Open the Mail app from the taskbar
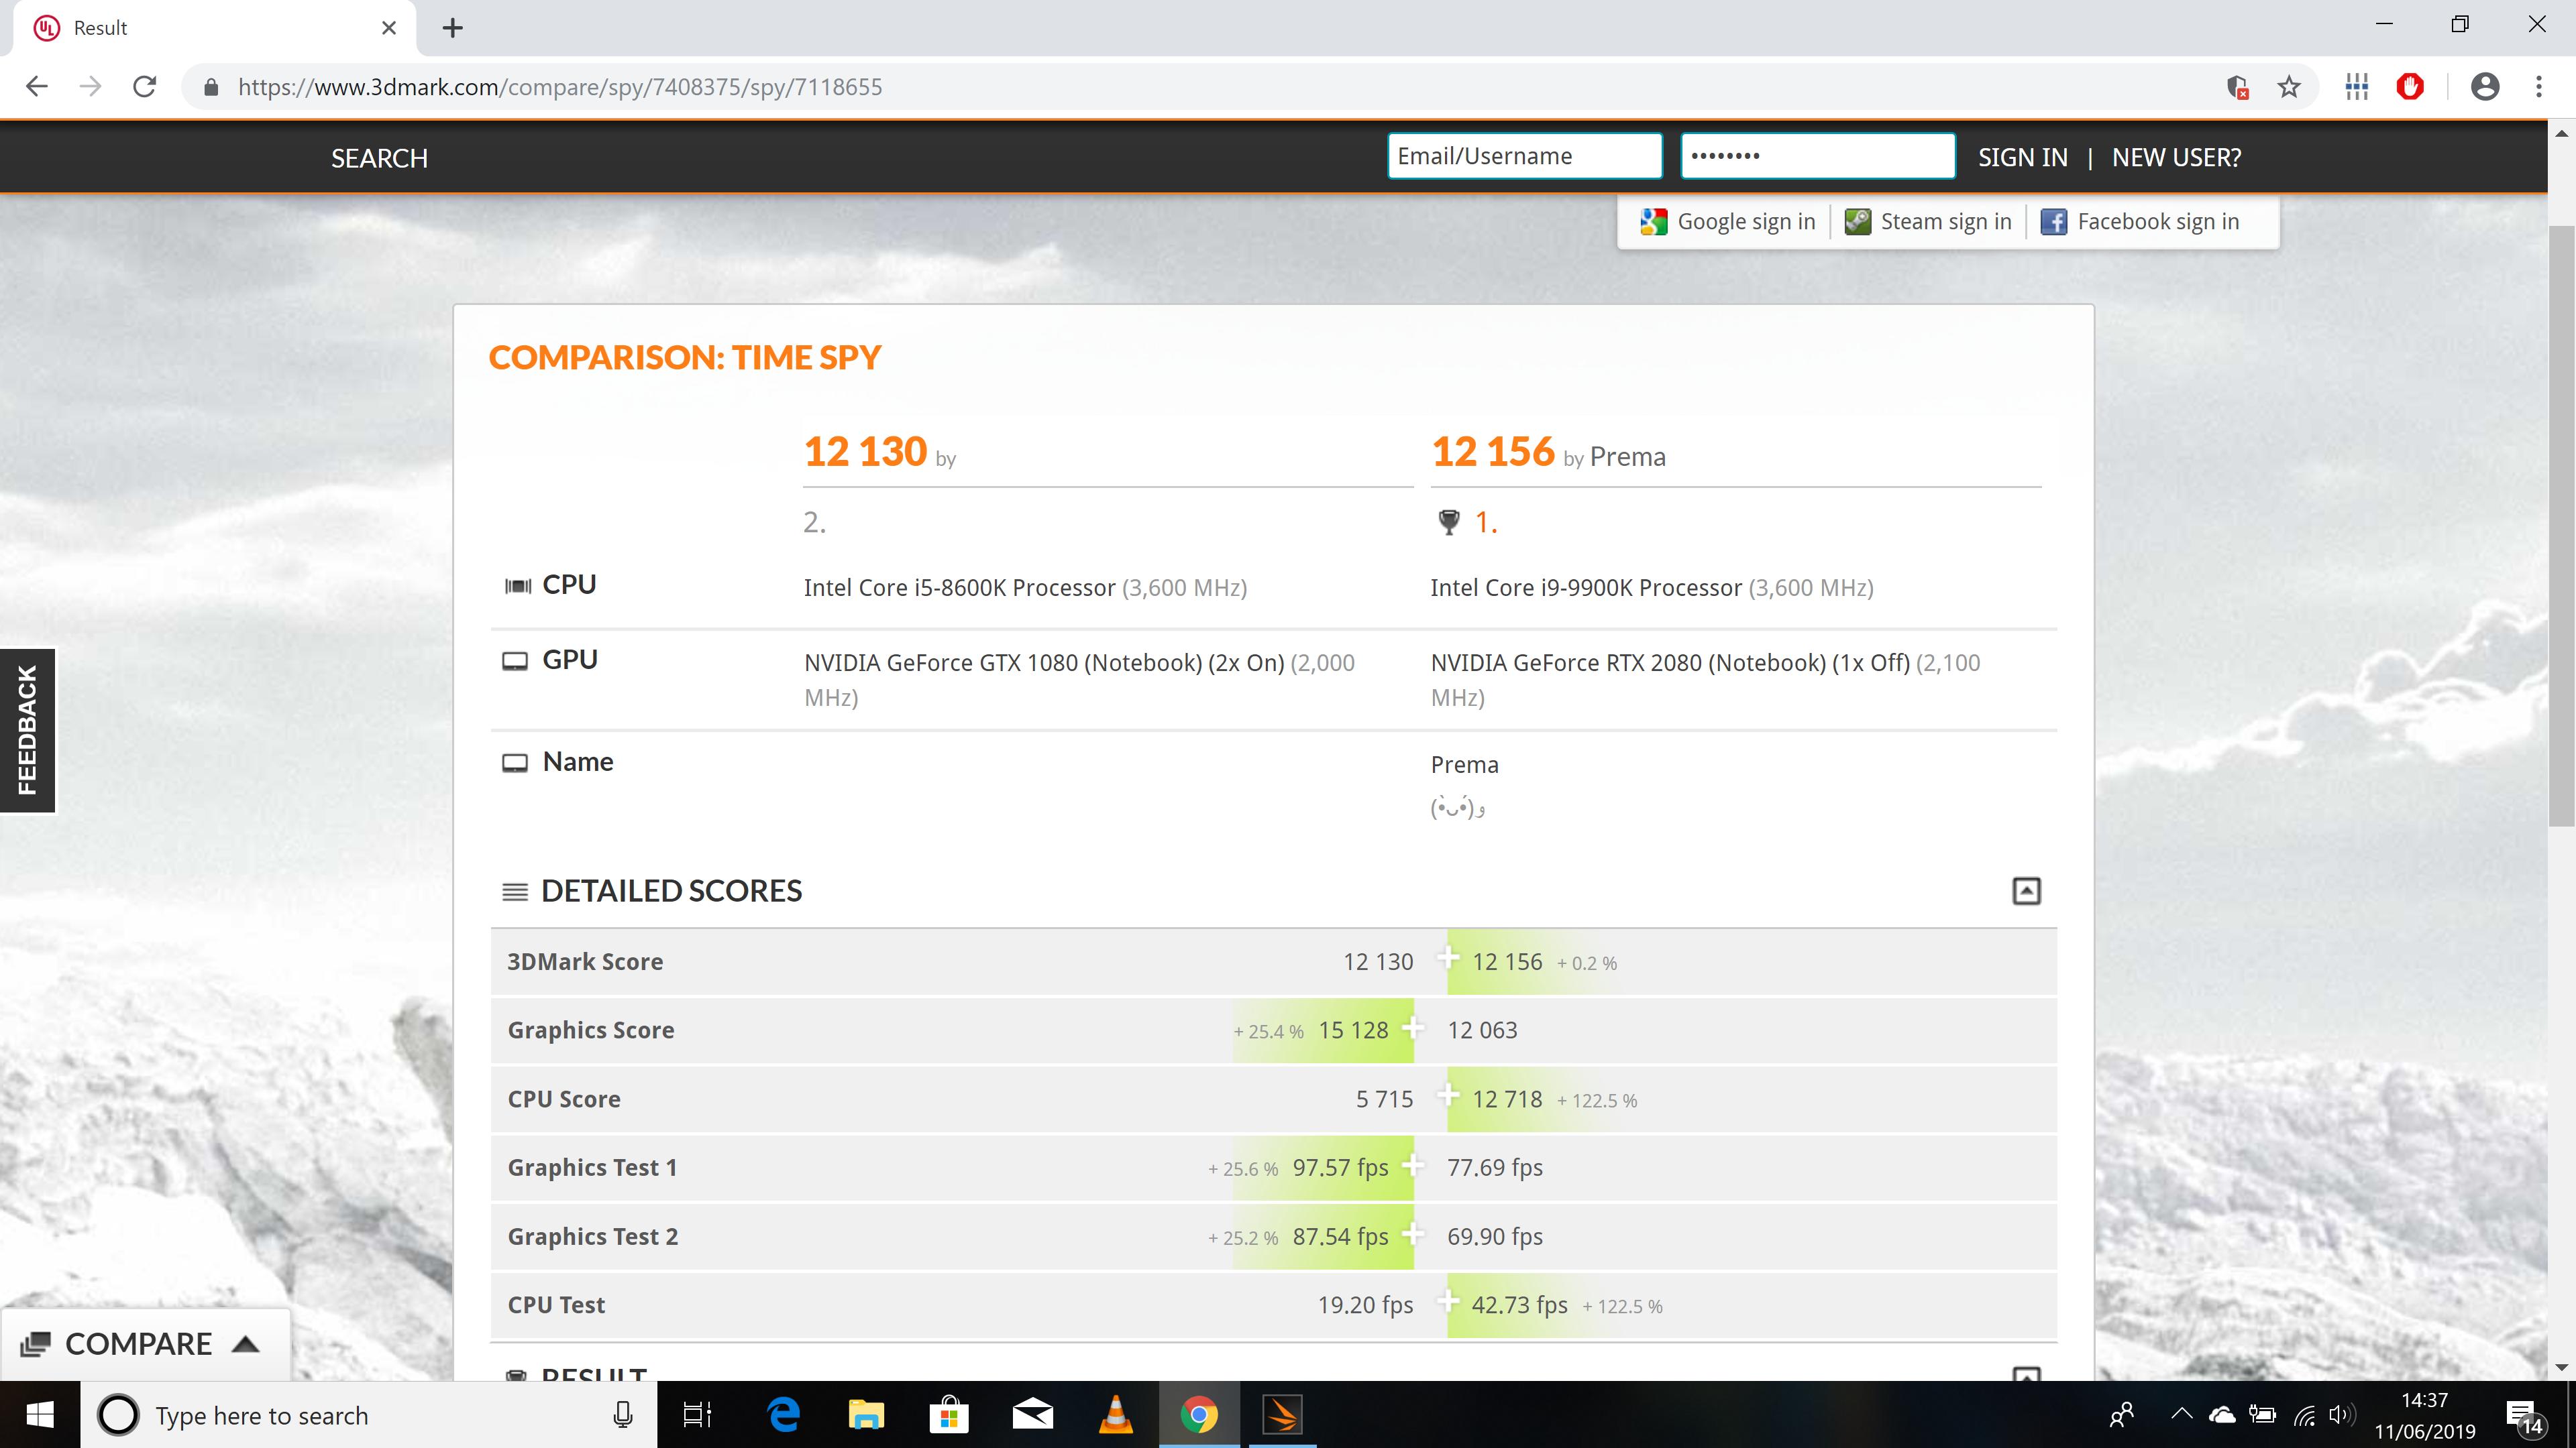 click(x=1032, y=1415)
